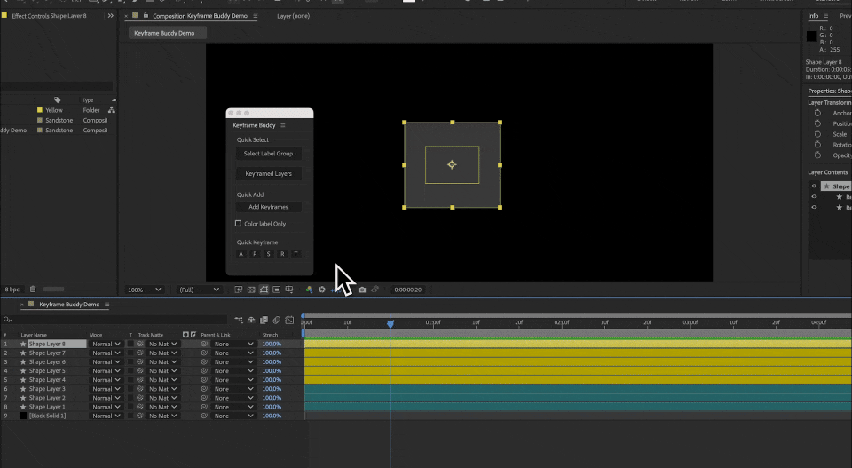Click the label tag column icon in project panel

[x=57, y=100]
